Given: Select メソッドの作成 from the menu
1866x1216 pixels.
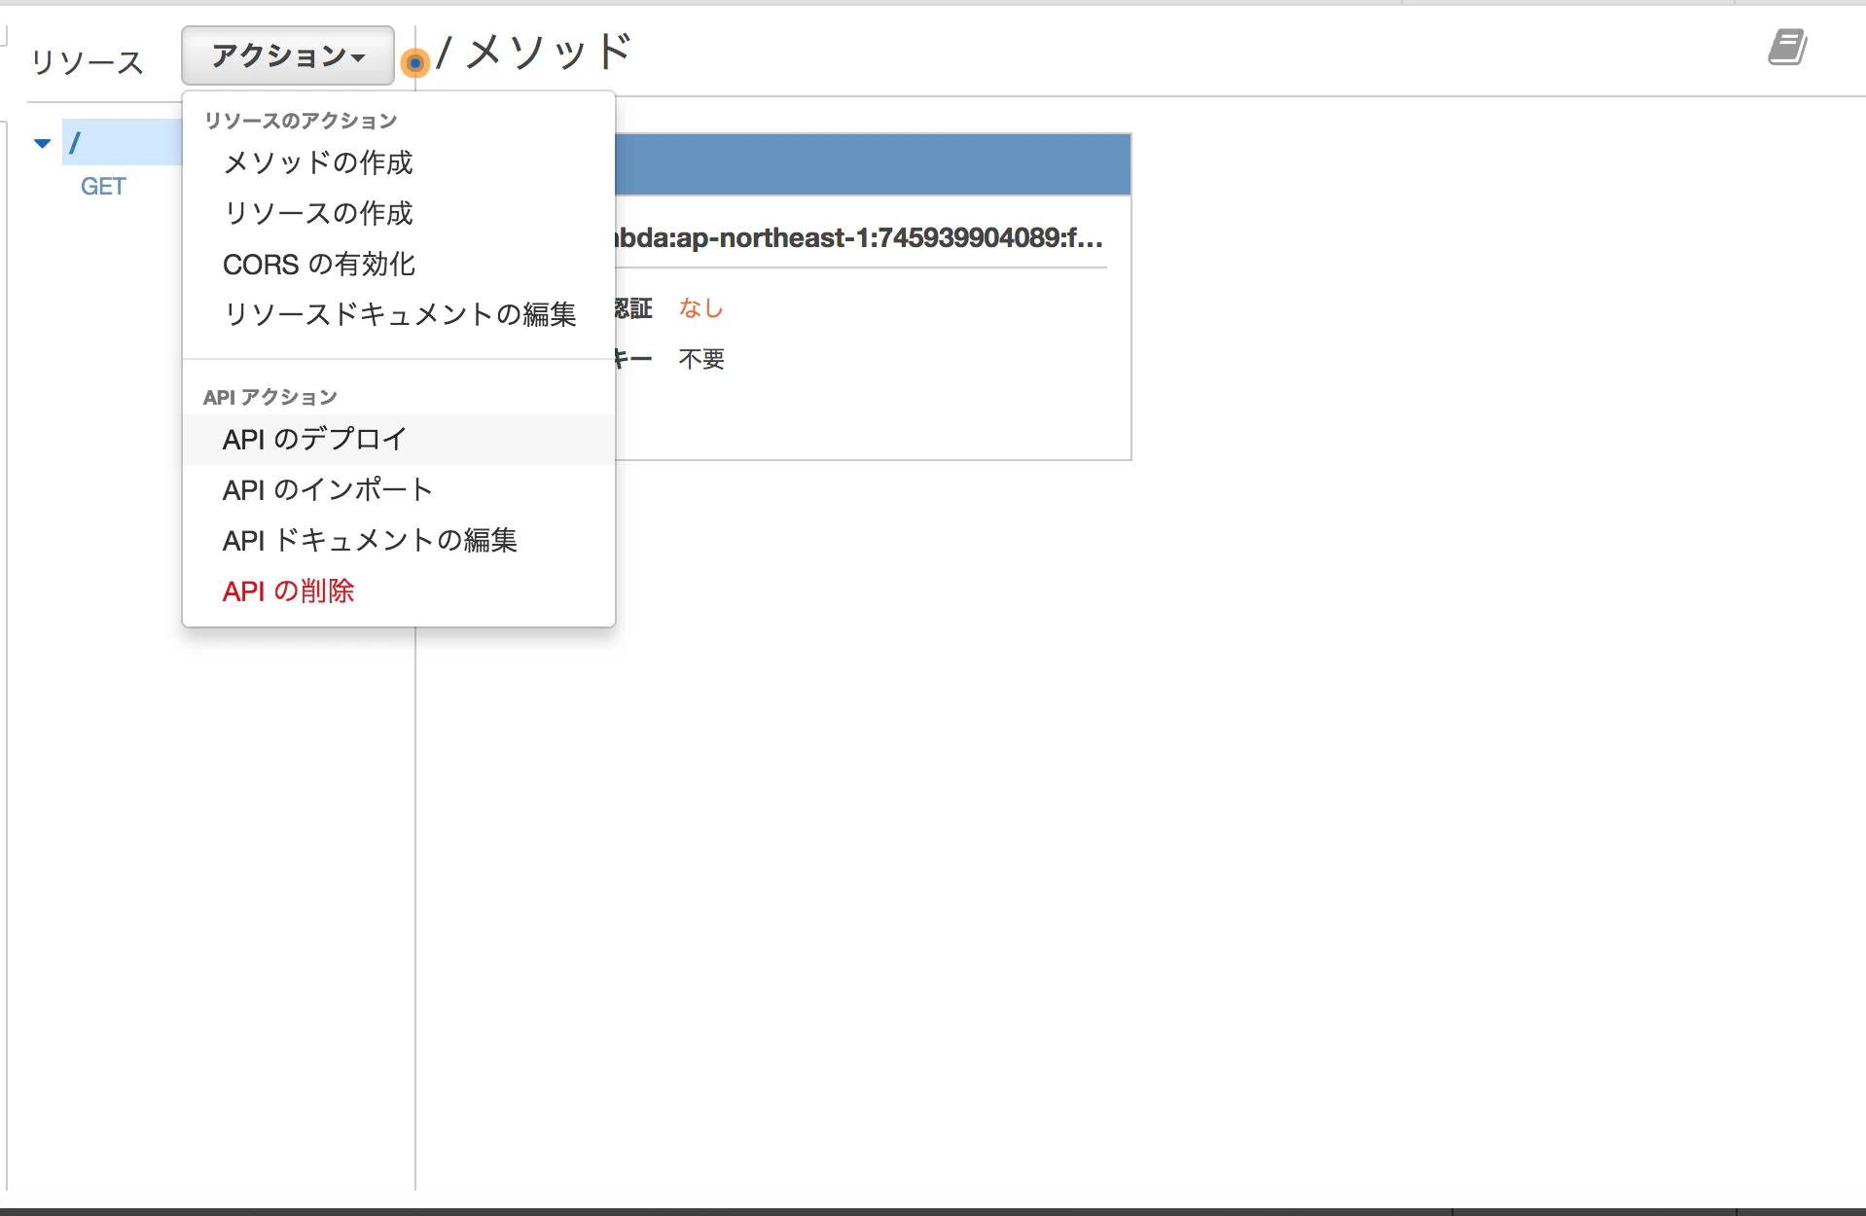Looking at the screenshot, I should coord(398,162).
